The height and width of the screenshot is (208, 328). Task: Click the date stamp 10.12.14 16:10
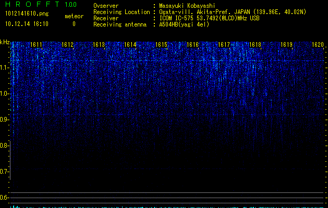click(27, 24)
